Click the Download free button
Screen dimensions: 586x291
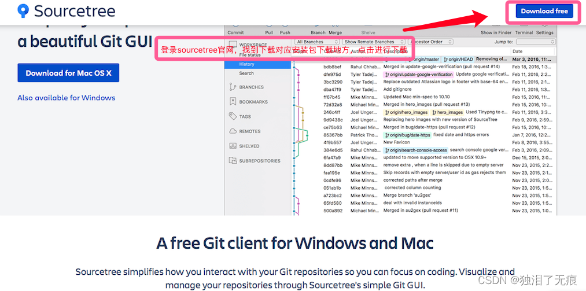(x=544, y=11)
